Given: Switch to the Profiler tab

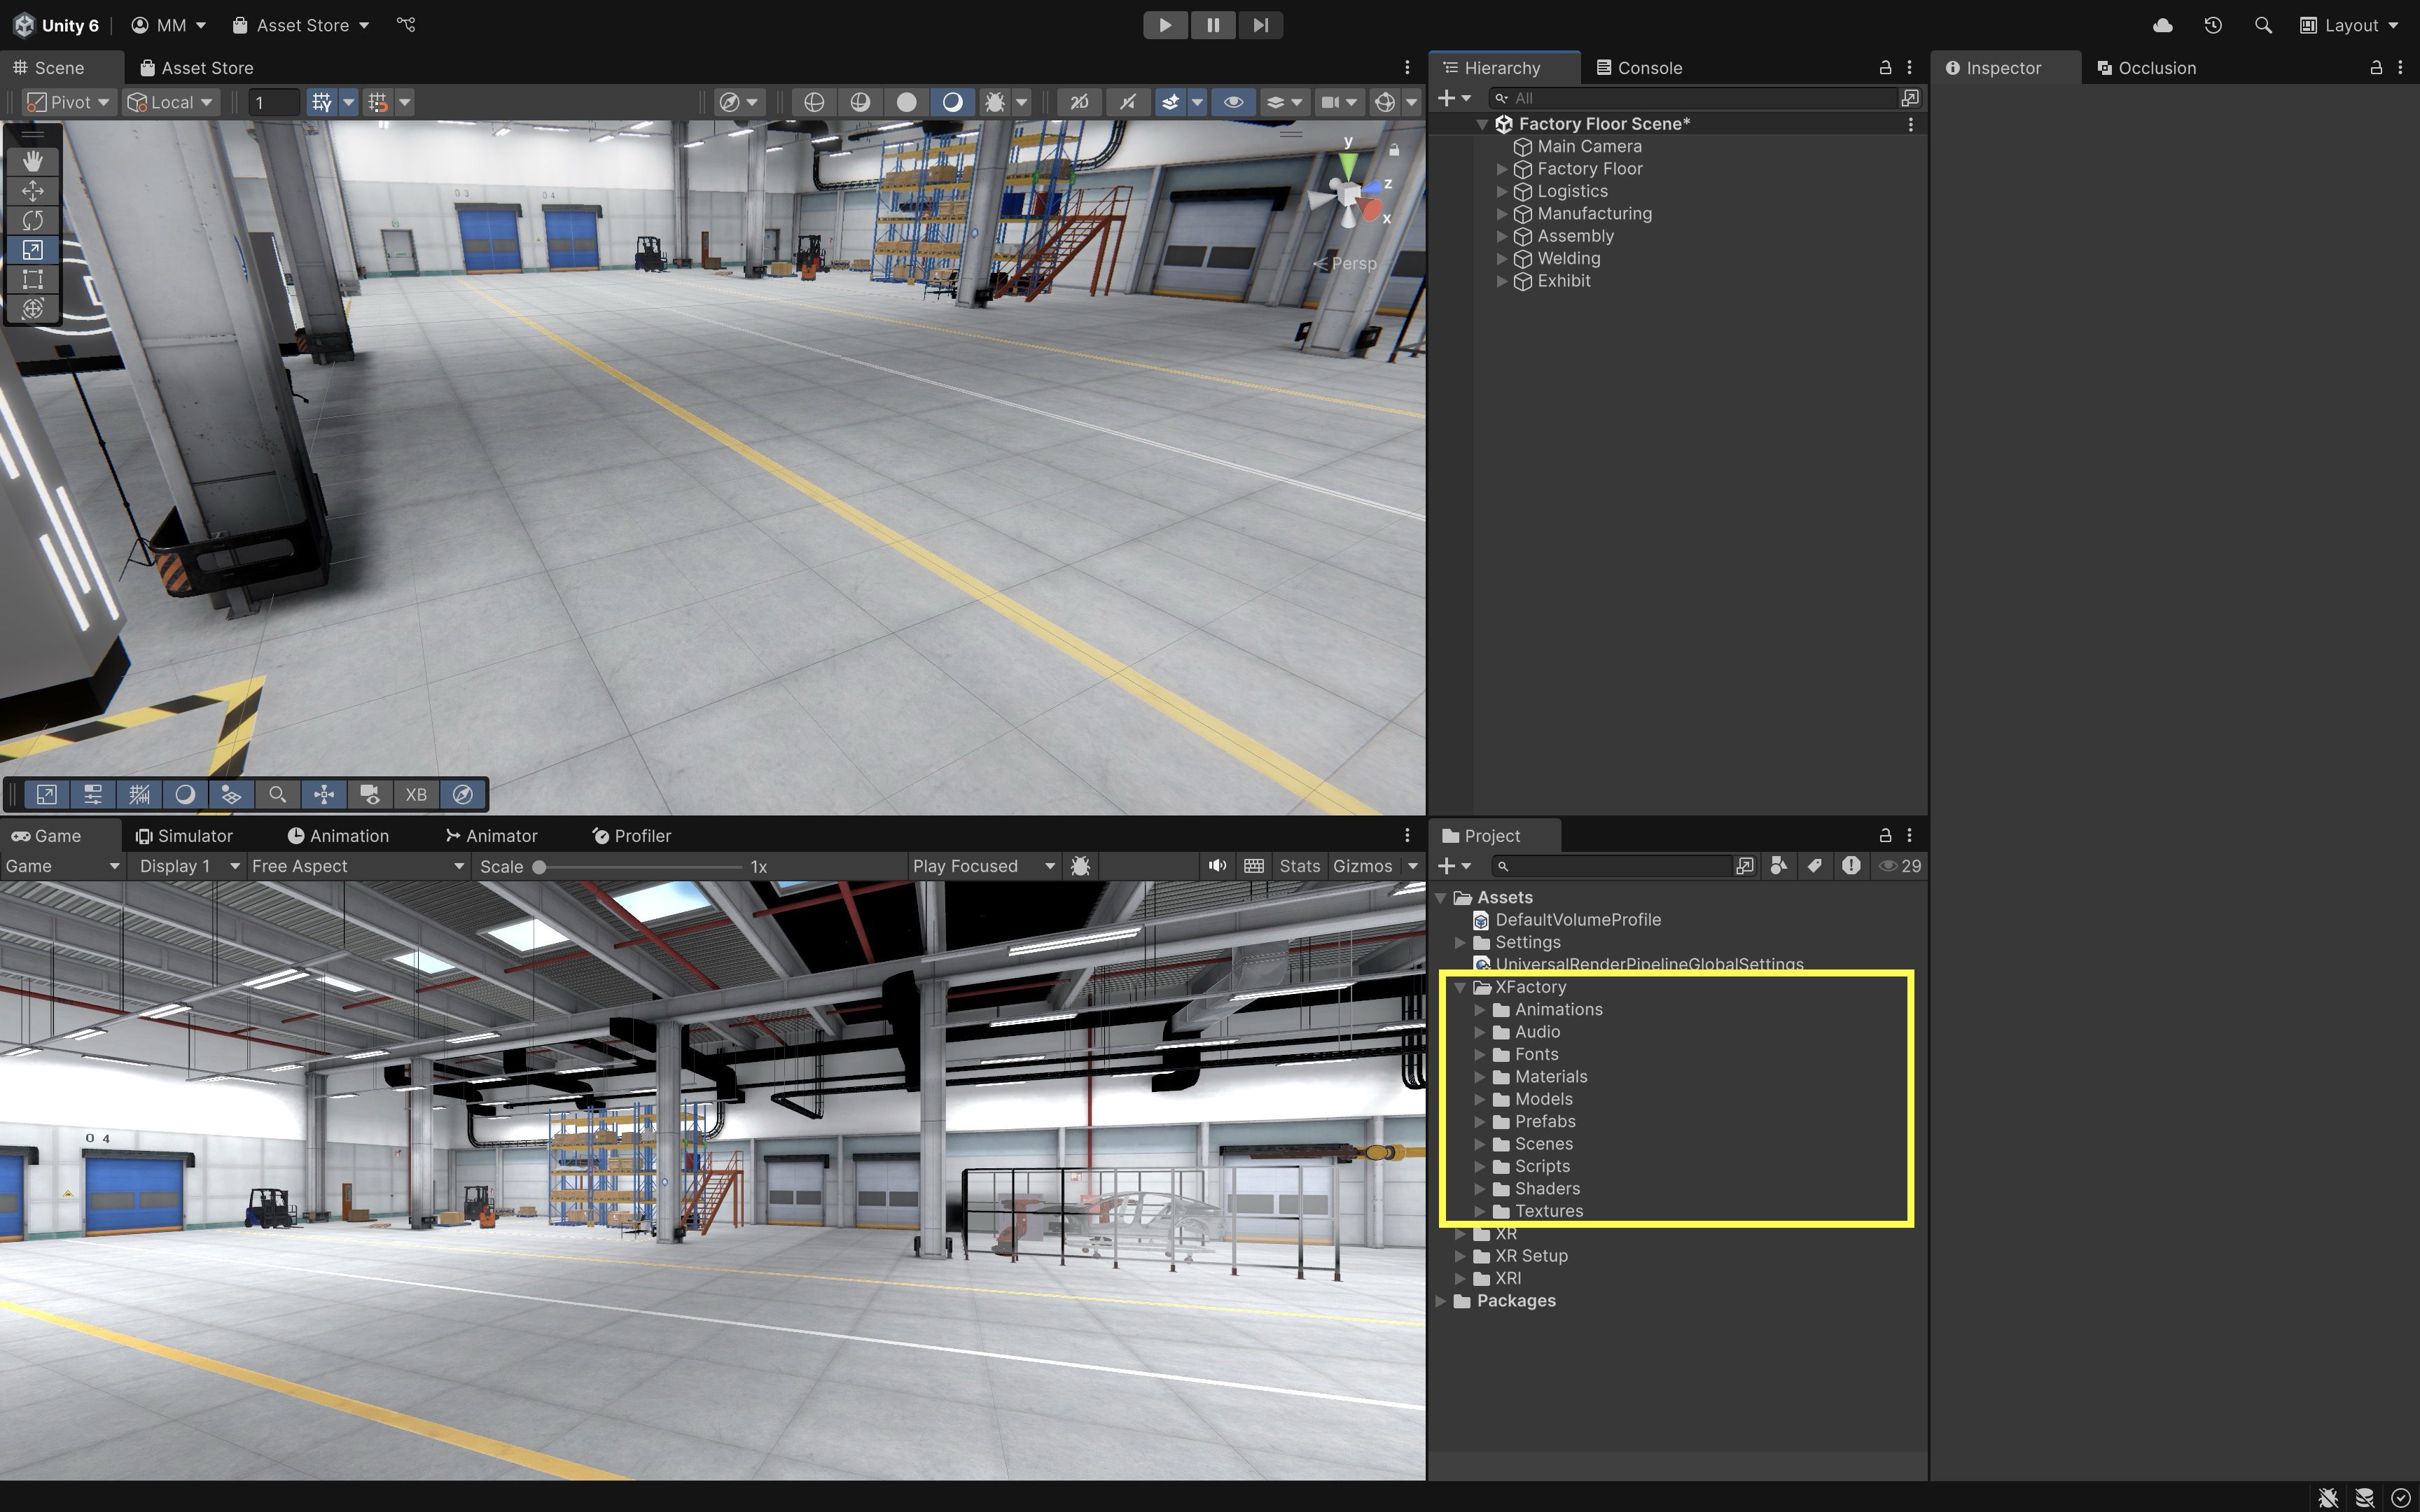Looking at the screenshot, I should click(x=631, y=835).
